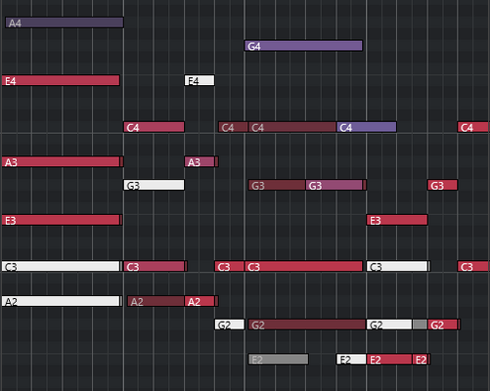
Task: Click the dark maroon G3 note
Action: 277,185
